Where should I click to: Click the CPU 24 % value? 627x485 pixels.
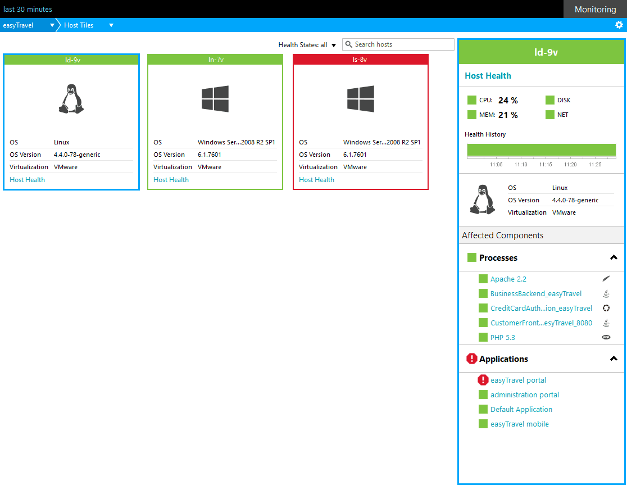508,101
